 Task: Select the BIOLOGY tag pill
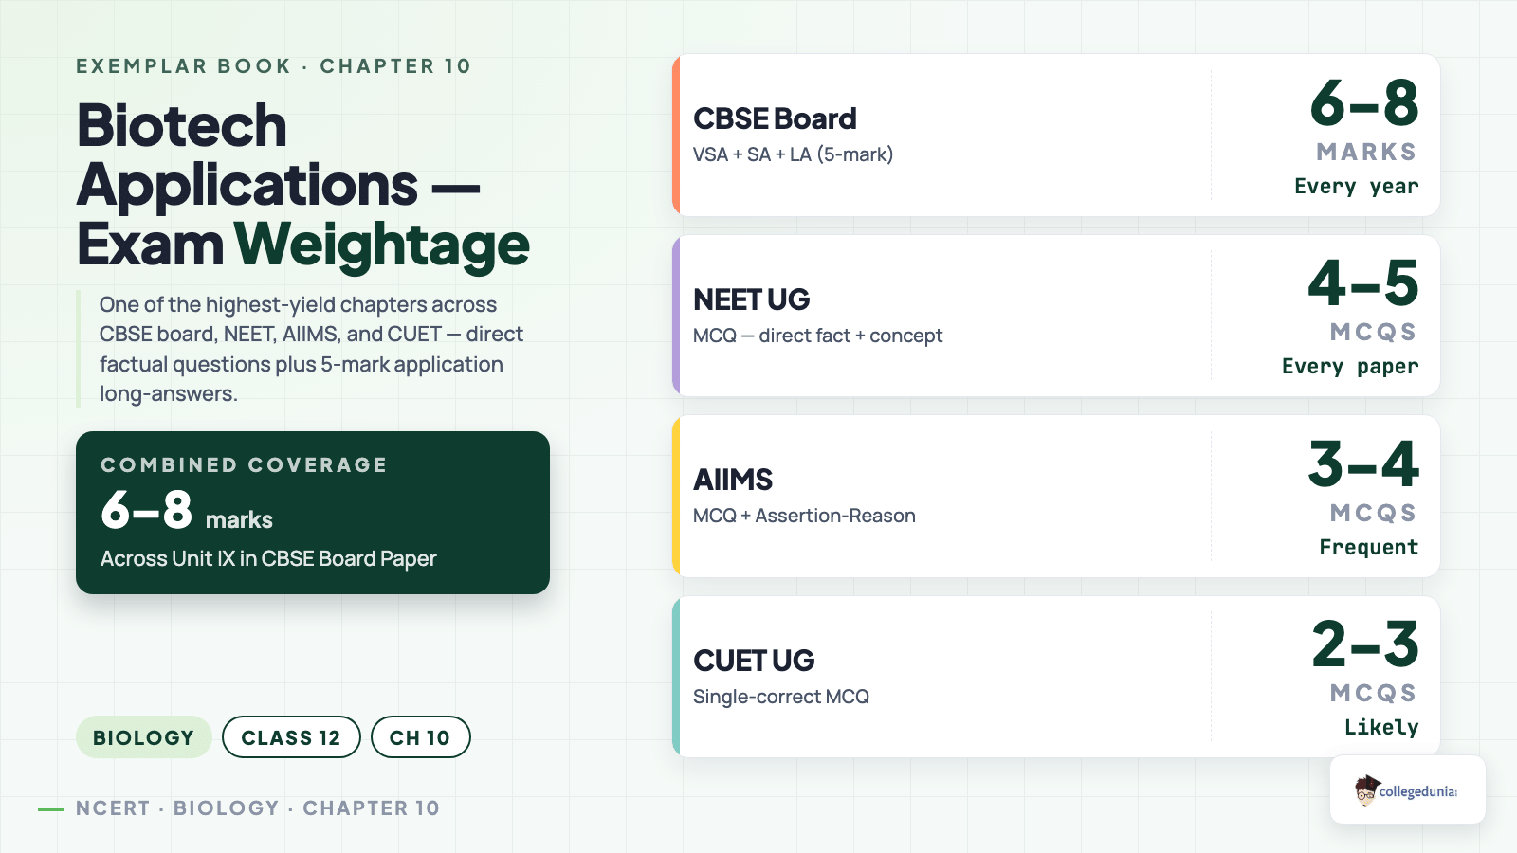144,737
